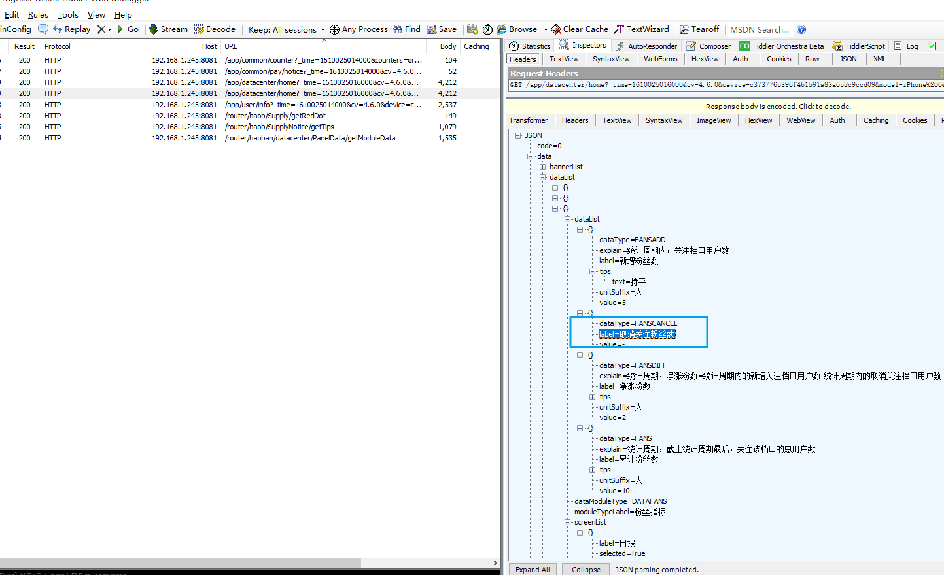Open the Fiddler Orchestra Beta tab
Screen dimensions: 944x575
(x=782, y=46)
